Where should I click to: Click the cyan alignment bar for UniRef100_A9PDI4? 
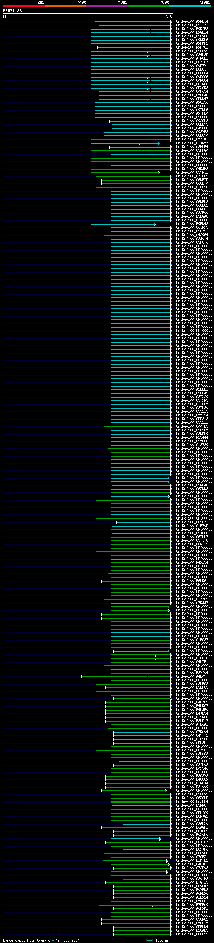[133, 22]
